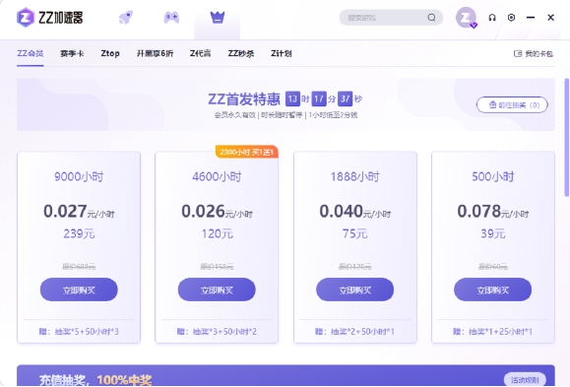Click the 75元 price
This screenshot has width=570, height=387.
click(x=354, y=233)
